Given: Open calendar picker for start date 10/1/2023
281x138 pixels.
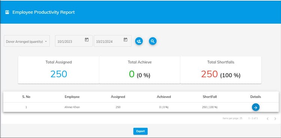Looking at the screenshot, I should [87, 40].
